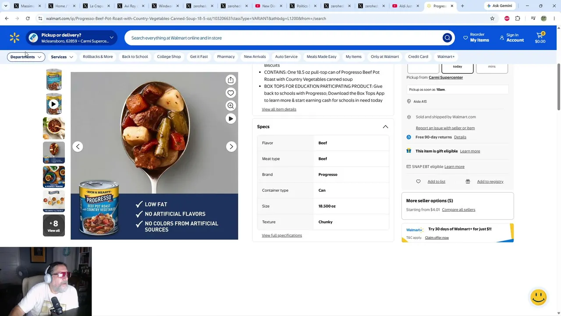Open the ABP extension icon
Viewport: 561px width, 316px height.
[507, 18]
